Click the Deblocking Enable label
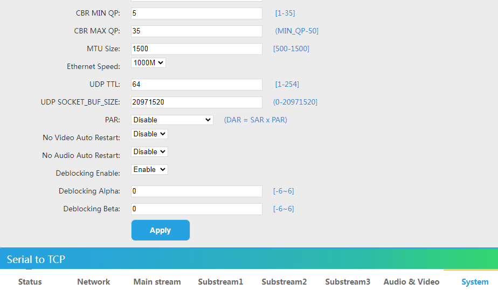This screenshot has height=290, width=498. pyautogui.click(x=88, y=173)
